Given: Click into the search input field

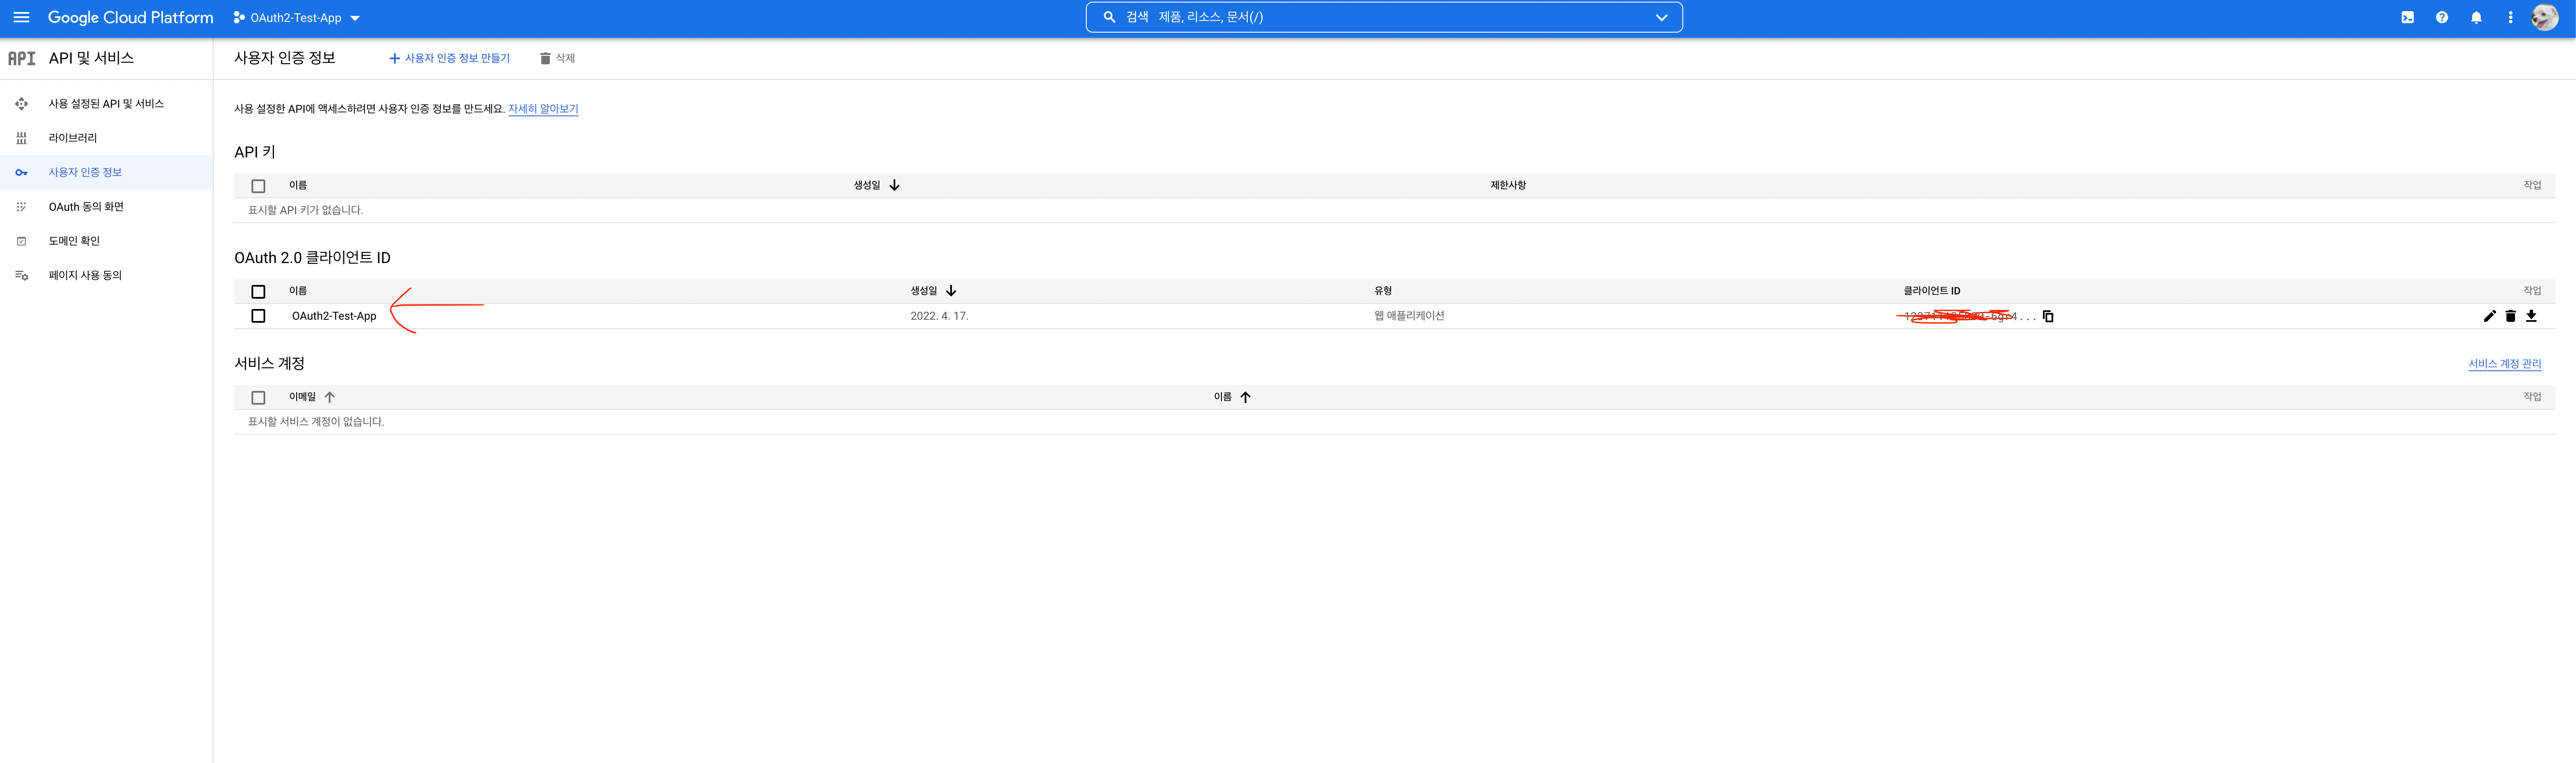Looking at the screenshot, I should click(1380, 17).
